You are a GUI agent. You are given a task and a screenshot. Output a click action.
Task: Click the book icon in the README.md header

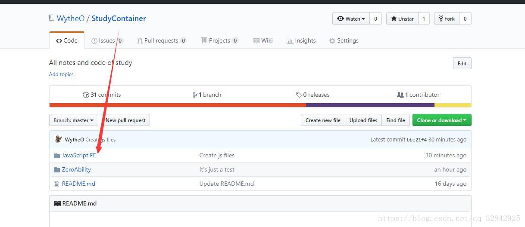tap(57, 203)
